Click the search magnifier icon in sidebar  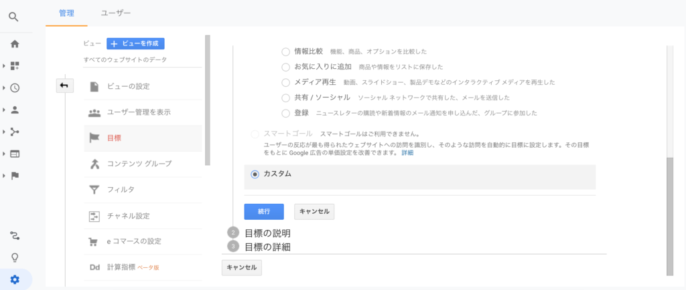(13, 17)
